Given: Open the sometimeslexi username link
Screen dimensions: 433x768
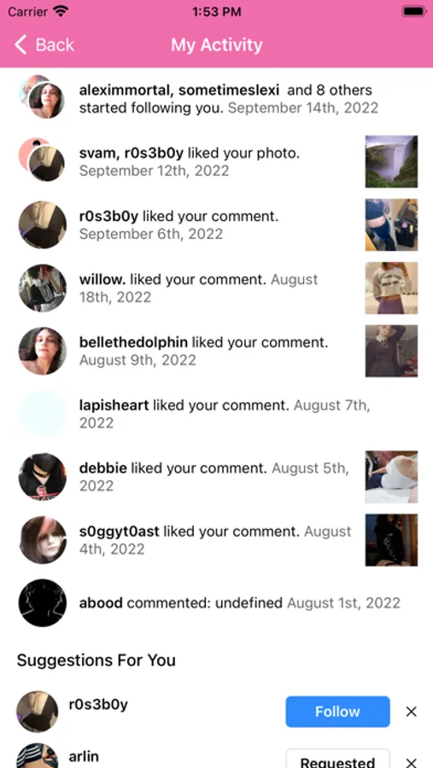Looking at the screenshot, I should pos(229,90).
